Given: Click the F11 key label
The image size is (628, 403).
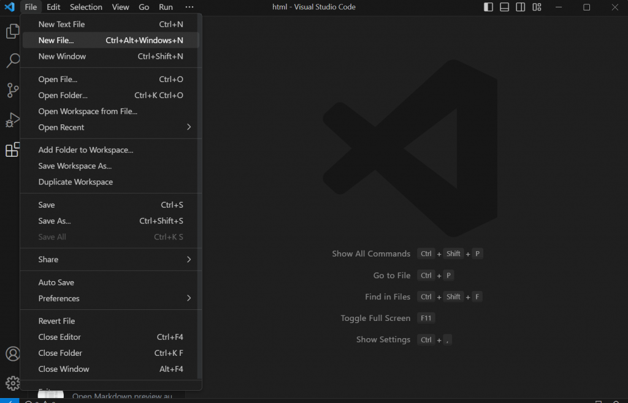Looking at the screenshot, I should pyautogui.click(x=426, y=318).
